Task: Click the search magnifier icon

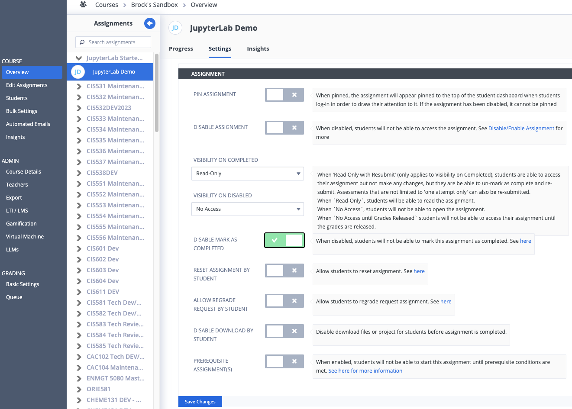Action: coord(82,42)
